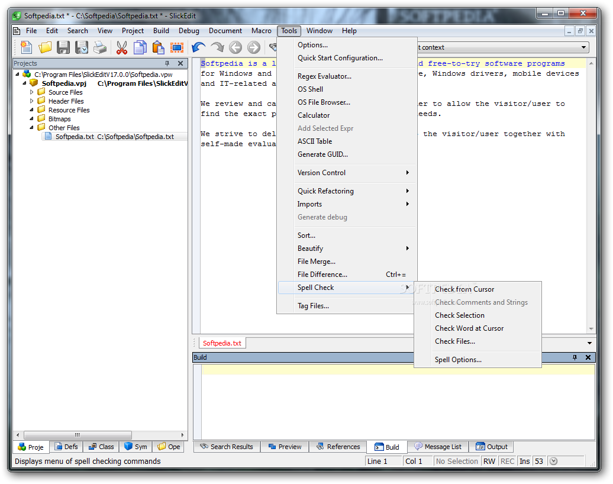Image resolution: width=613 pixels, height=484 pixels.
Task: Collapse the Softpedia.vpw workspace node
Action: [17, 74]
